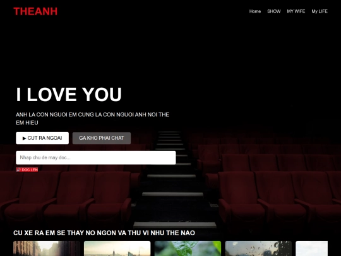Go to the SHOW menu item
The height and width of the screenshot is (256, 341).
click(x=274, y=11)
